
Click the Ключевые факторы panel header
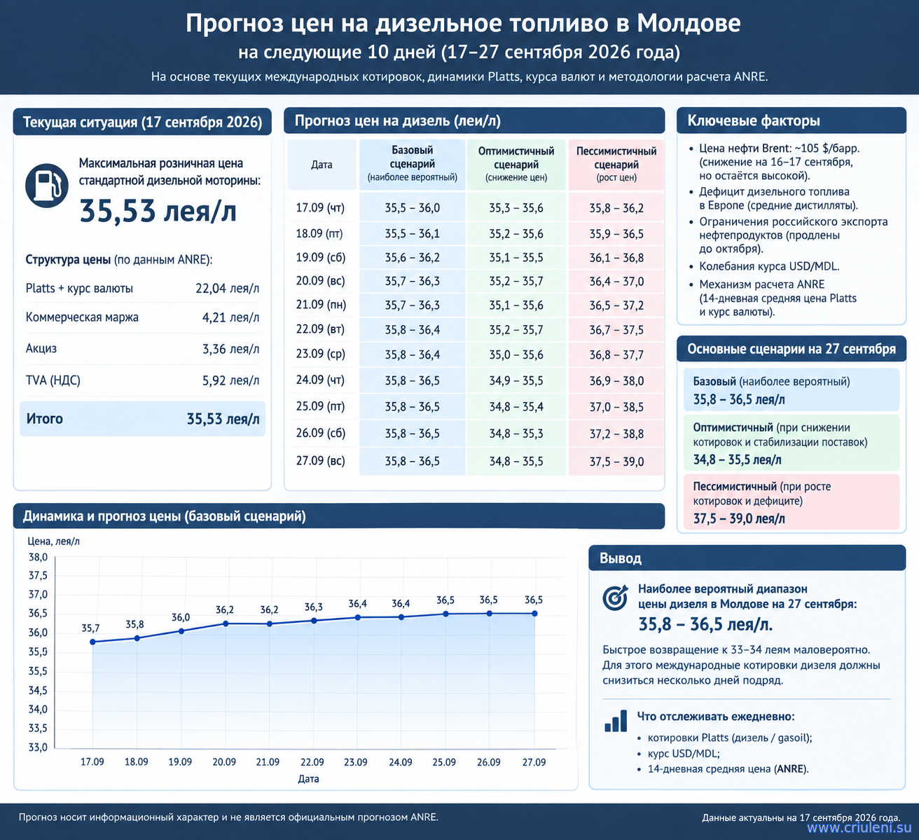coord(792,121)
